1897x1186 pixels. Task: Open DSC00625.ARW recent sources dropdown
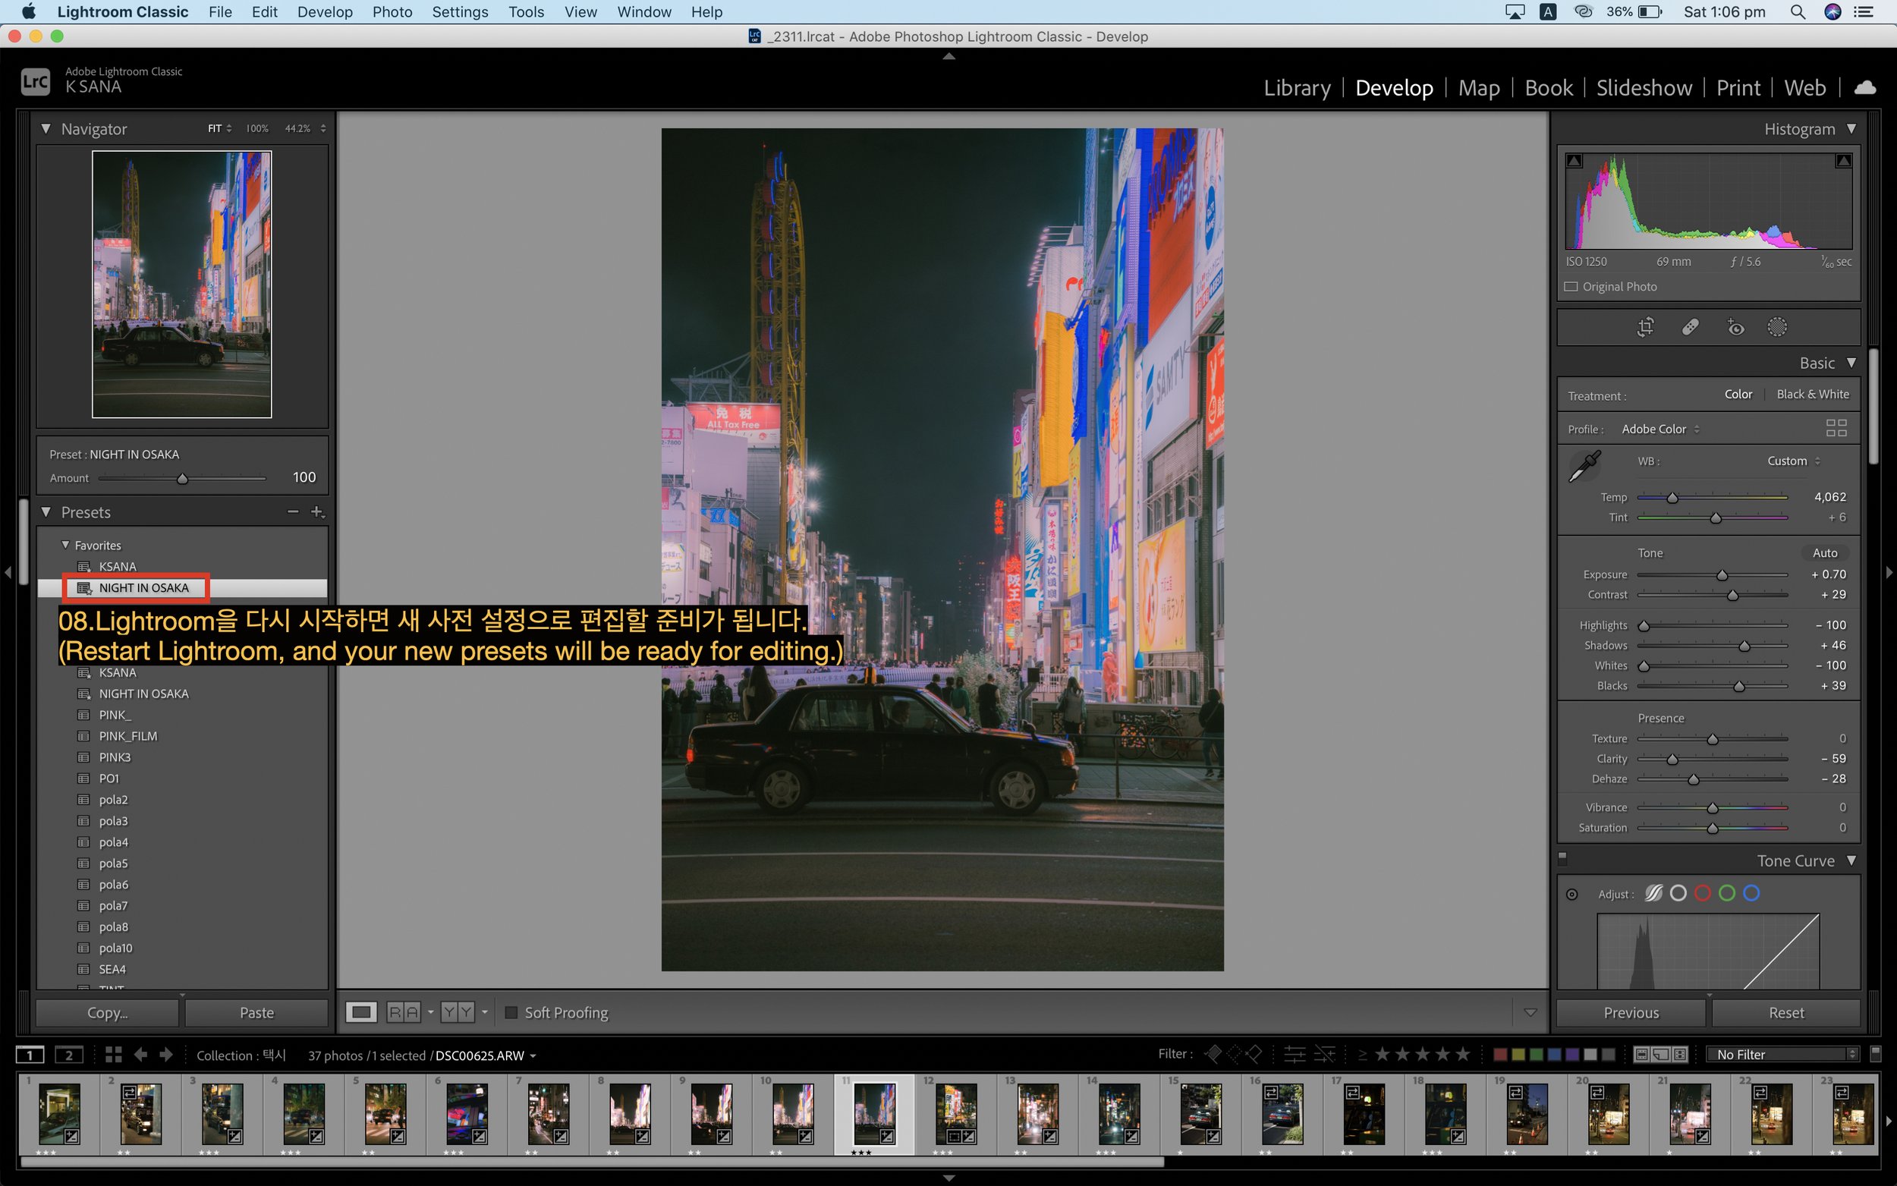486,1055
